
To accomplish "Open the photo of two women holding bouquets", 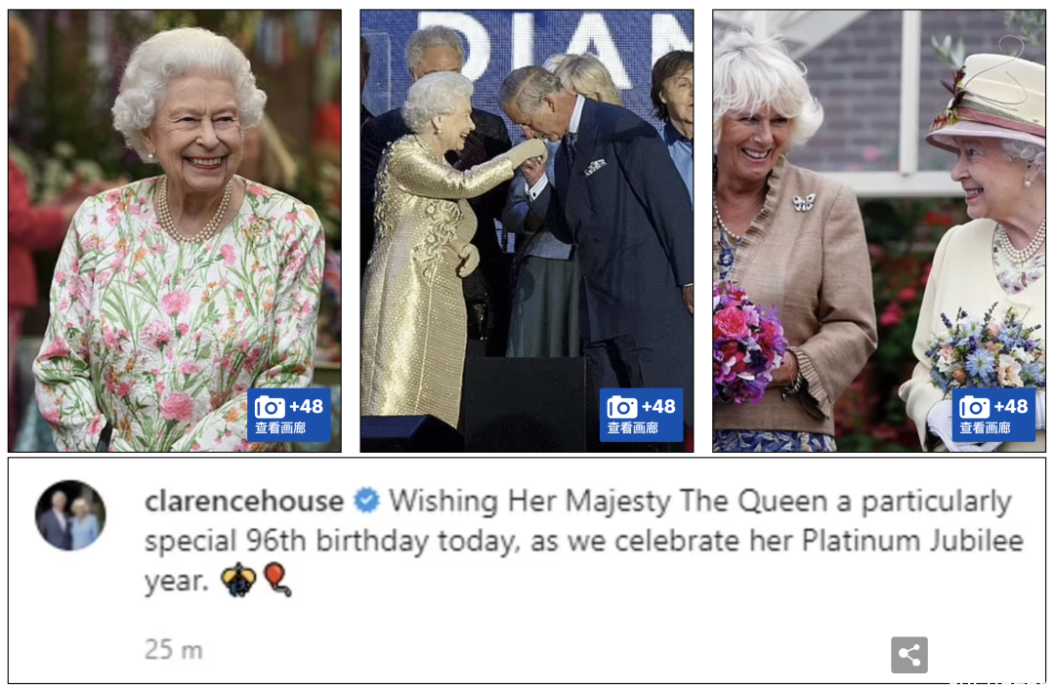I will [879, 230].
